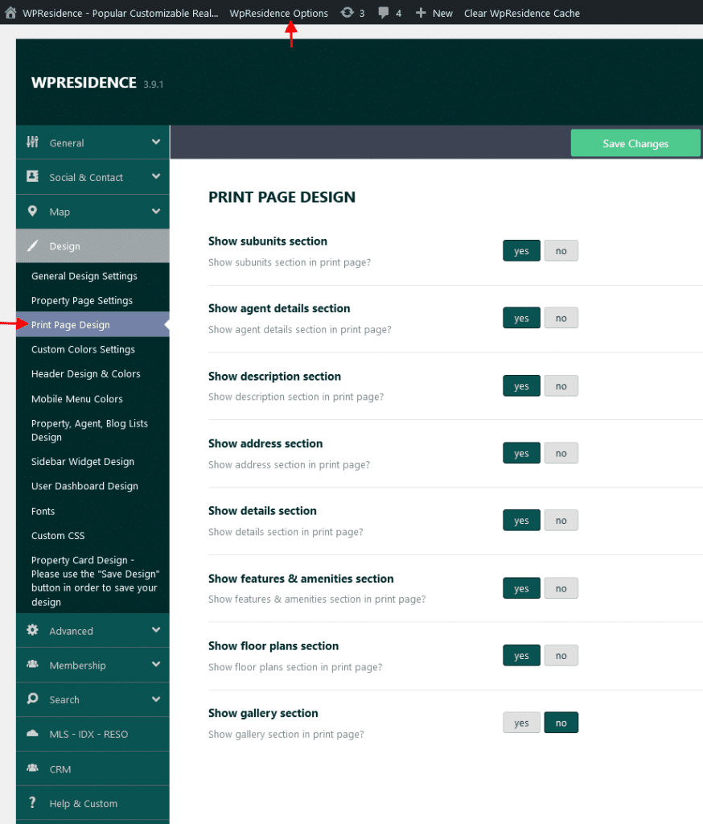
Task: Disable the Show subunits section toggle
Action: click(x=561, y=250)
